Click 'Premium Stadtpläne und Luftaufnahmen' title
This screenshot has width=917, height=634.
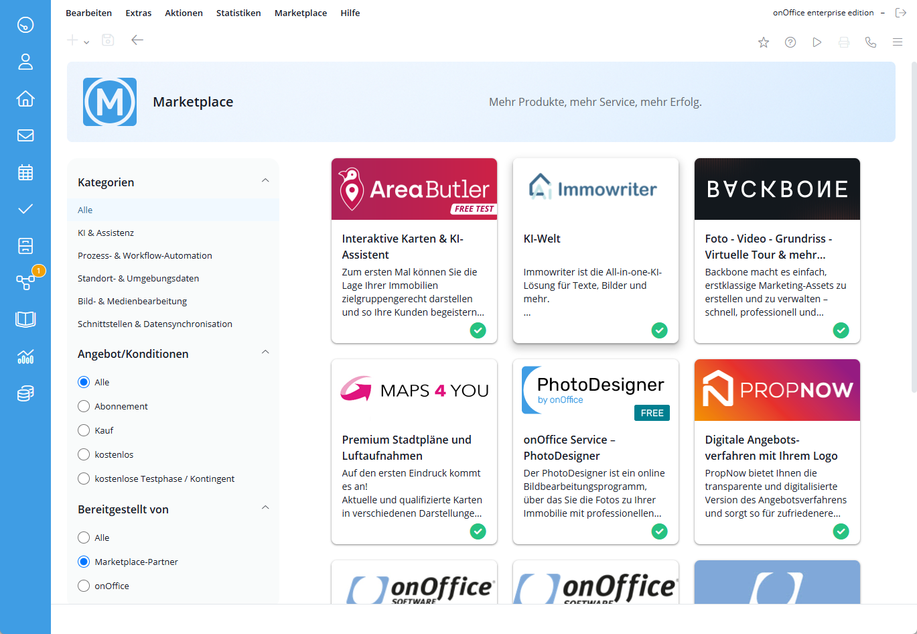pos(407,448)
